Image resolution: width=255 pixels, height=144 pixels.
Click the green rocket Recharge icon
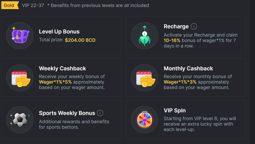[x=144, y=36]
